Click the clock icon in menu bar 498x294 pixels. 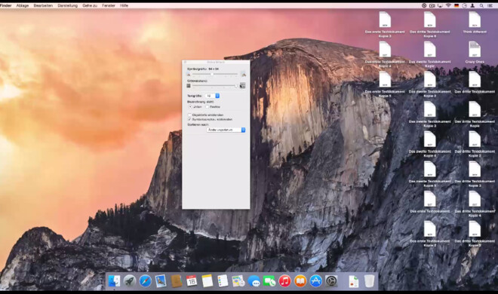click(464, 5)
